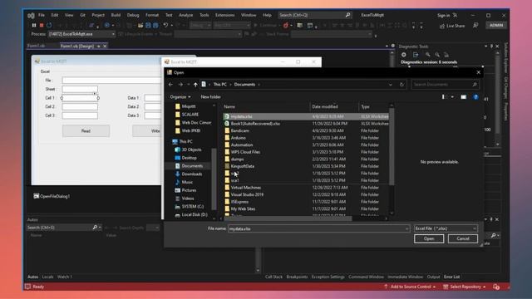The width and height of the screenshot is (532, 299).
Task: Switch to the Error List tab
Action: coord(452,277)
